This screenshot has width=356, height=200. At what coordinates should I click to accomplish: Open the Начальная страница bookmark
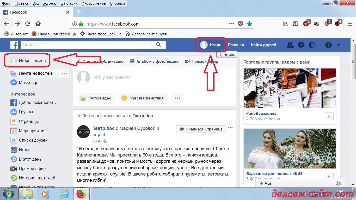[x=54, y=34]
